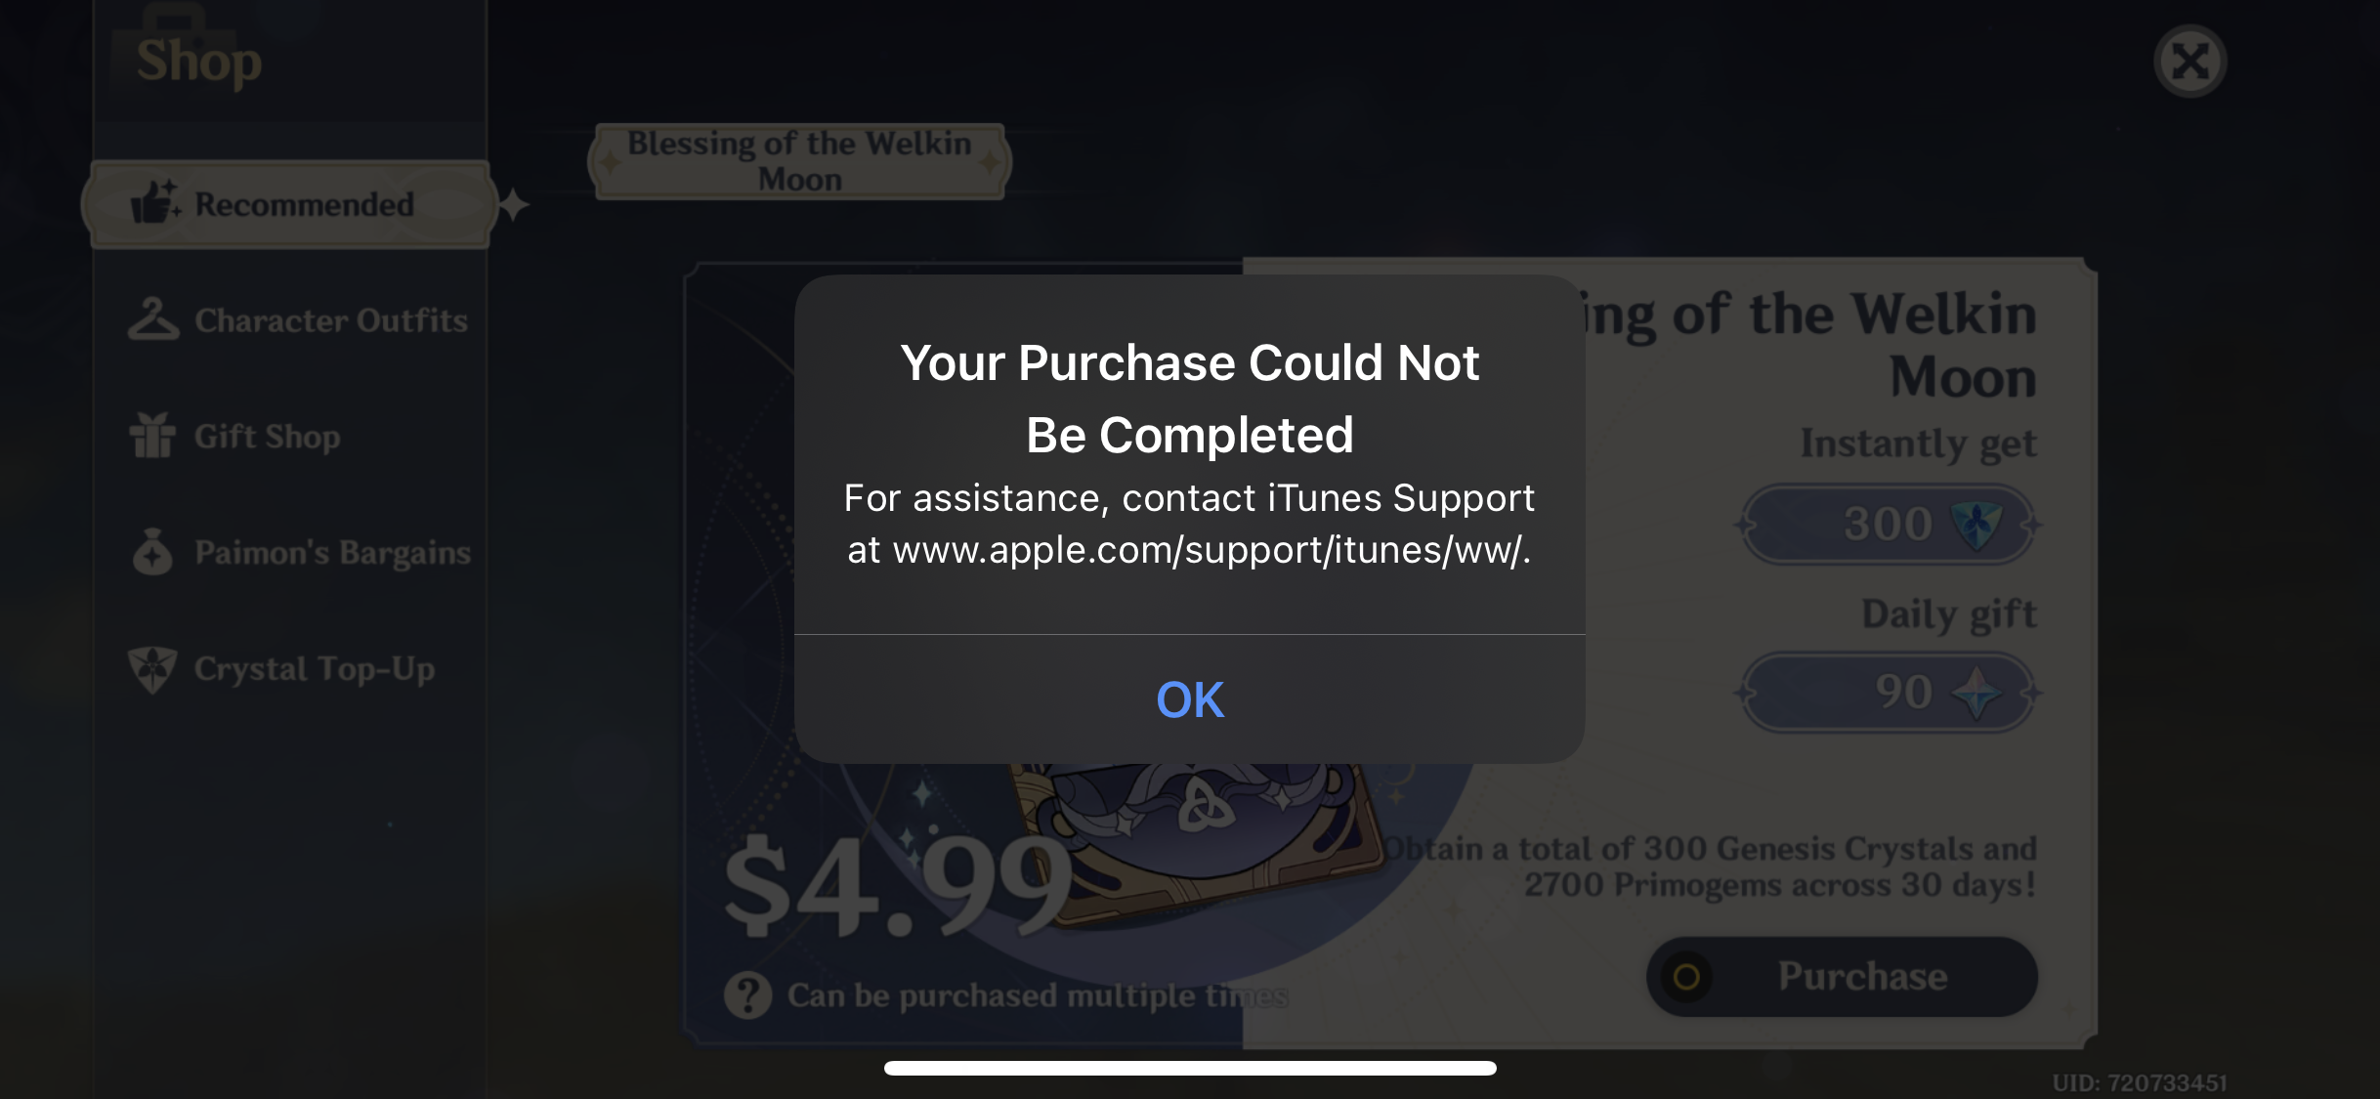This screenshot has height=1099, width=2380.
Task: Close the Shop with the X icon
Action: point(2189,62)
